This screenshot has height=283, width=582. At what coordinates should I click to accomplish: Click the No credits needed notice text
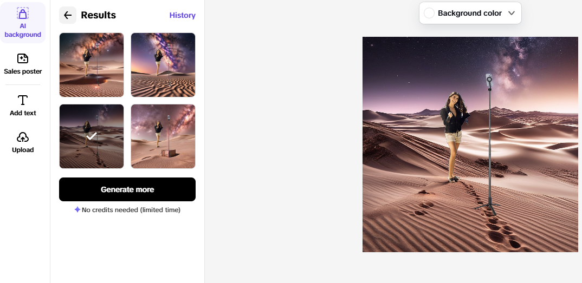131,209
